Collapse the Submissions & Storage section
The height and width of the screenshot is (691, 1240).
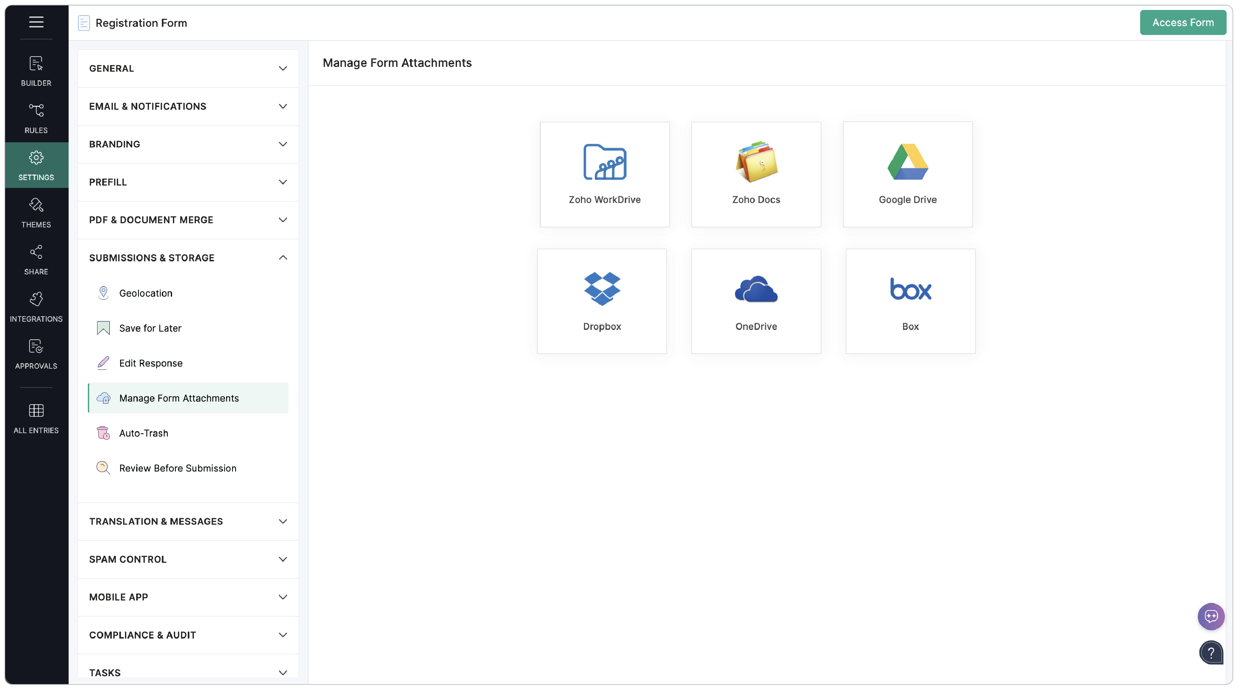pyautogui.click(x=187, y=258)
